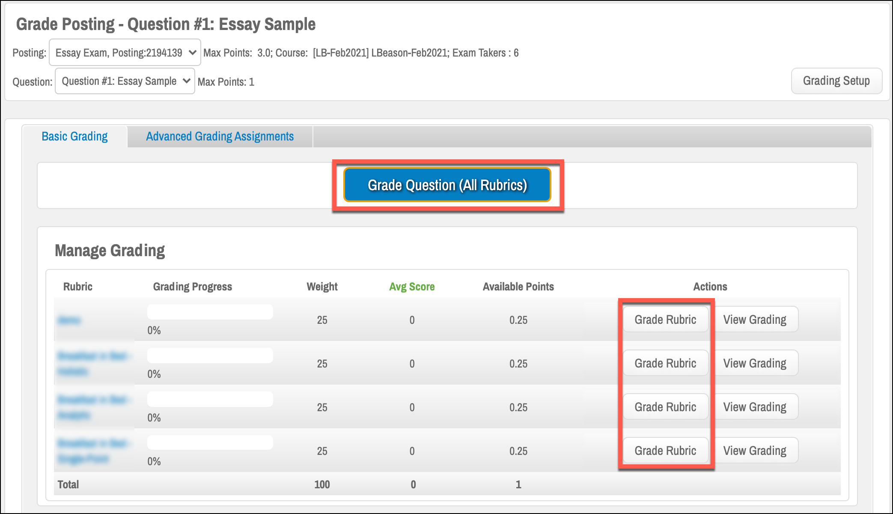Click the green Avg Score column header

pyautogui.click(x=412, y=287)
